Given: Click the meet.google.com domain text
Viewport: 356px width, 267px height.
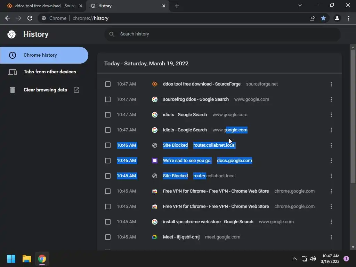Looking at the screenshot, I should coord(222,237).
